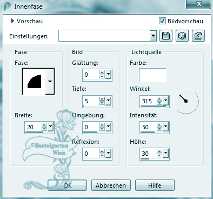Decrease Reflexion with the down spinner
213x199 pixels.
coord(102,155)
